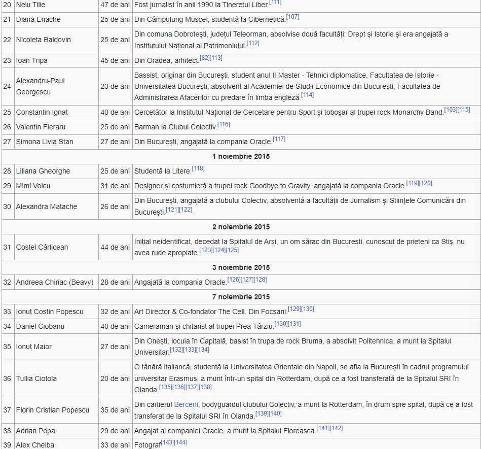Open citation [114] for Alexandru-Paul Georgescu

tap(307, 94)
